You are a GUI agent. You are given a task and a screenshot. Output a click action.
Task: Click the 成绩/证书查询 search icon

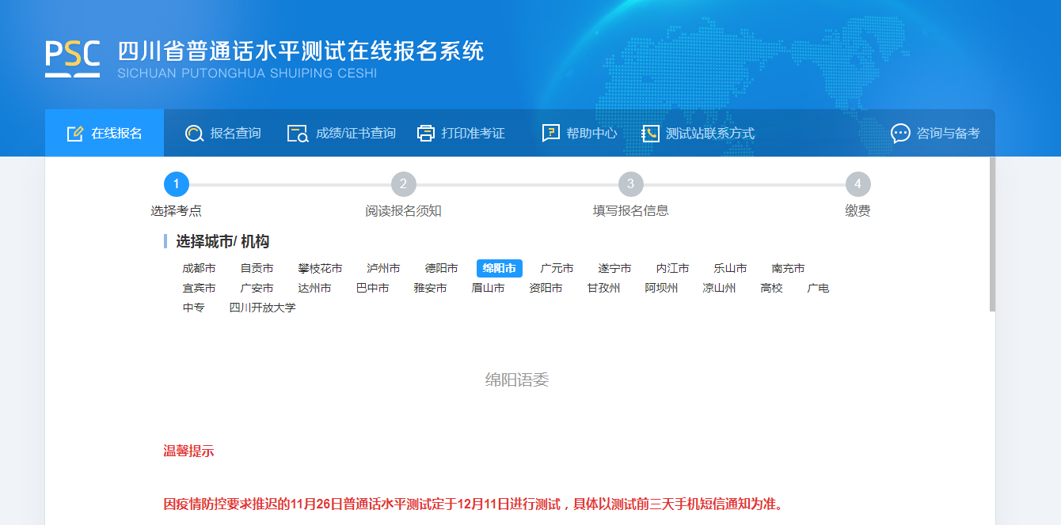coord(298,134)
